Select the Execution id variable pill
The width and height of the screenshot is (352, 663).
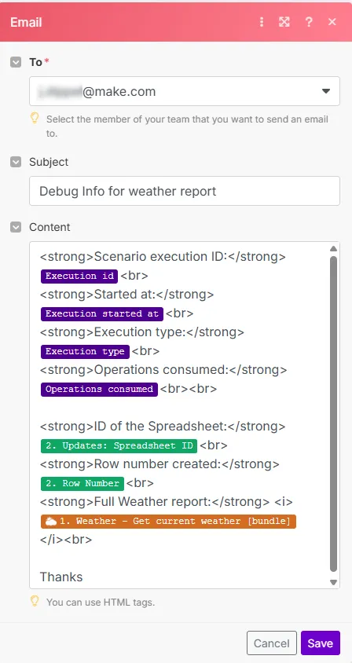[x=79, y=277]
